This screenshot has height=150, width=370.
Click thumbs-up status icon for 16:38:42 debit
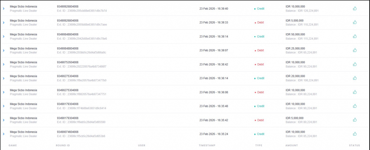tap(354, 64)
